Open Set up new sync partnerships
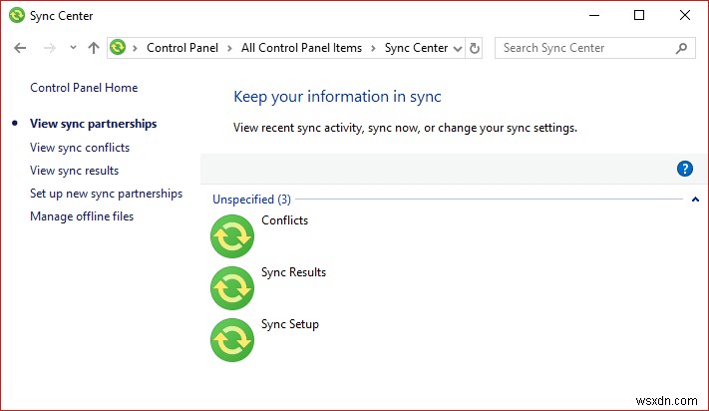This screenshot has height=411, width=709. pyautogui.click(x=106, y=194)
